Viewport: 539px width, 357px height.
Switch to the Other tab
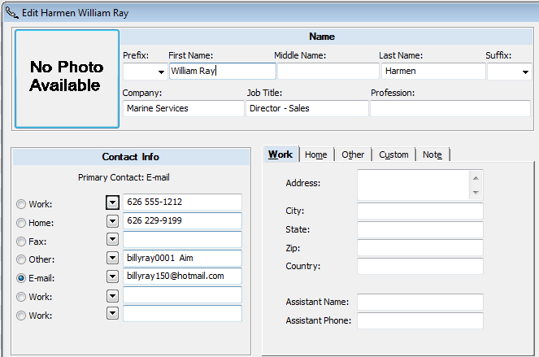click(x=353, y=155)
